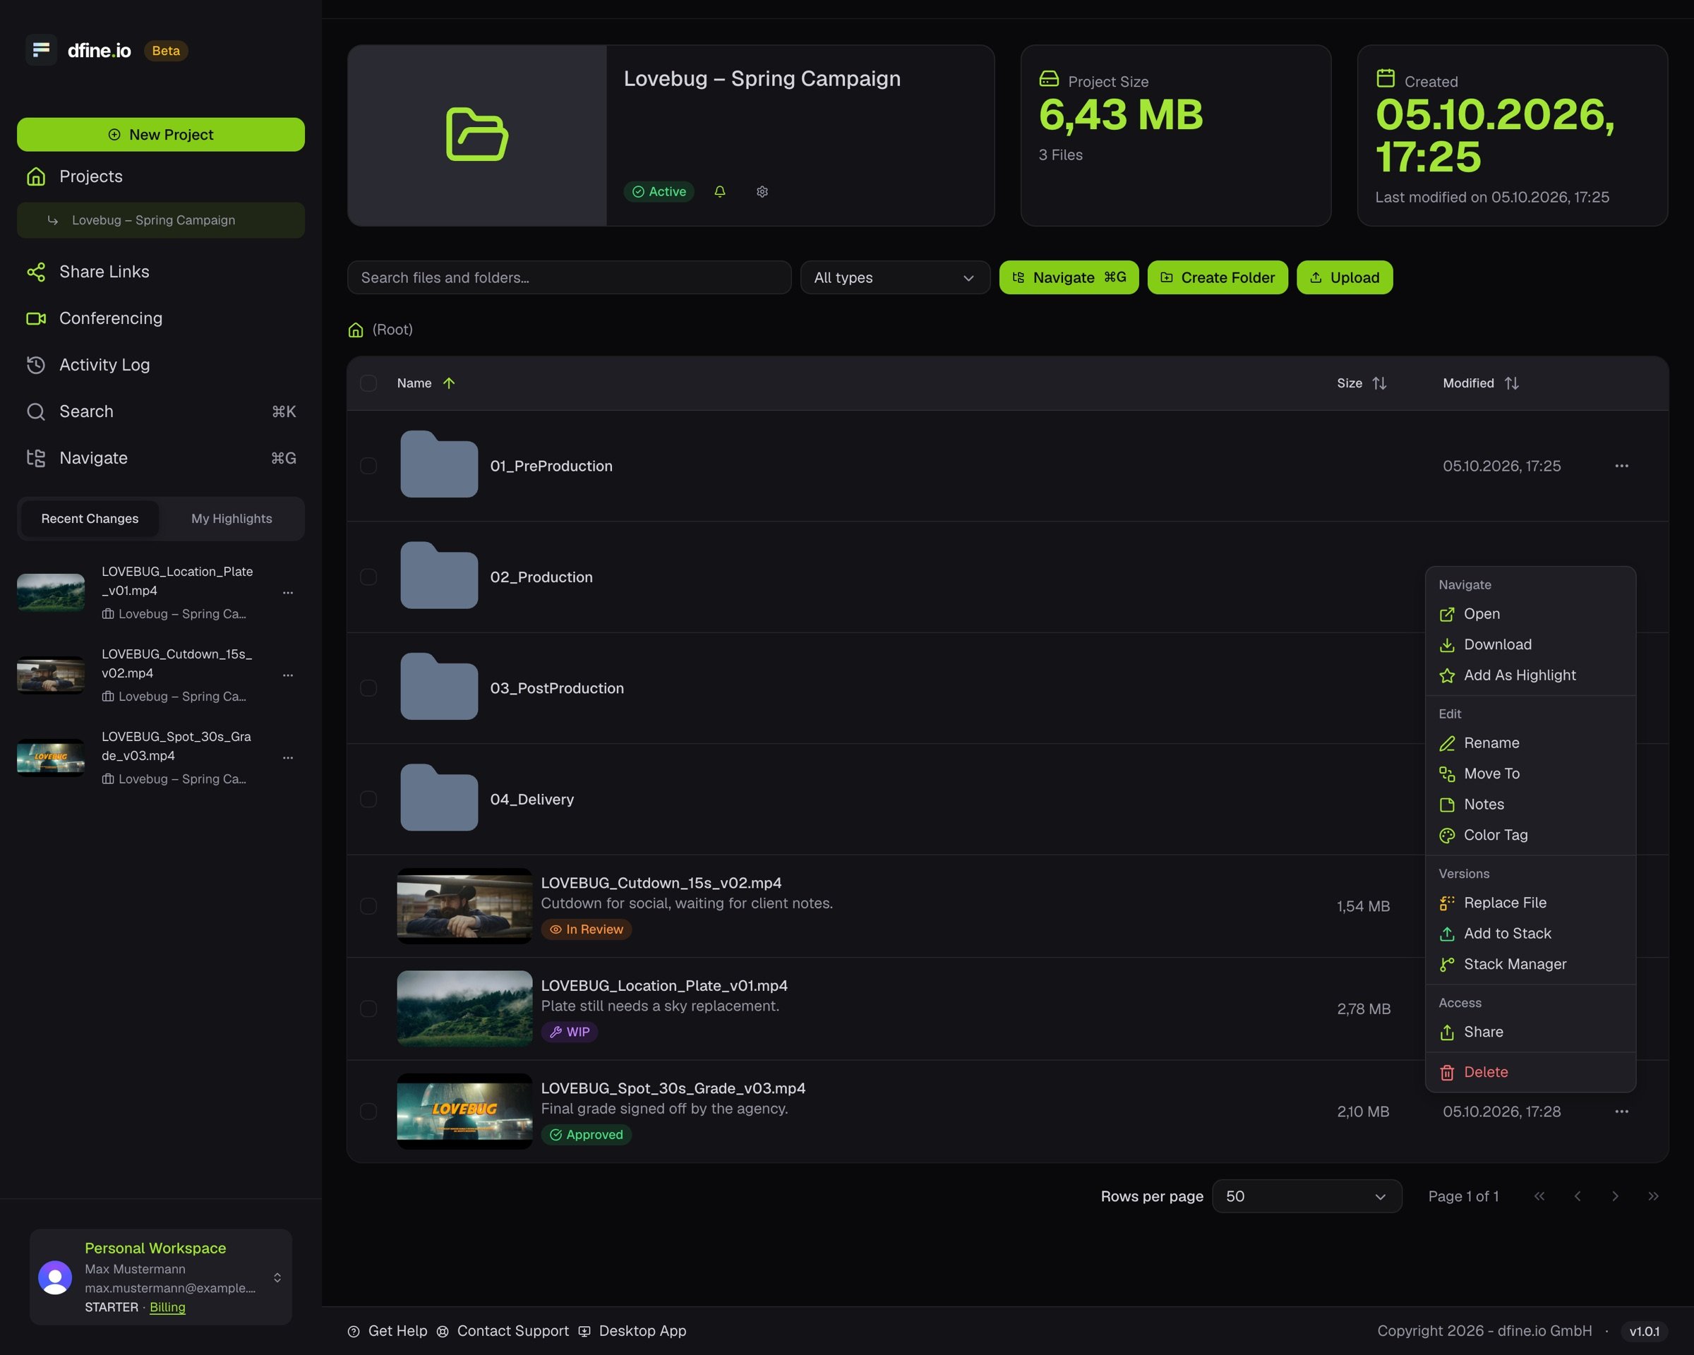This screenshot has height=1355, width=1694.
Task: Open more options for LOVEBUG_Spot_30s_Grade_v03.mp4 row
Action: (x=1622, y=1112)
